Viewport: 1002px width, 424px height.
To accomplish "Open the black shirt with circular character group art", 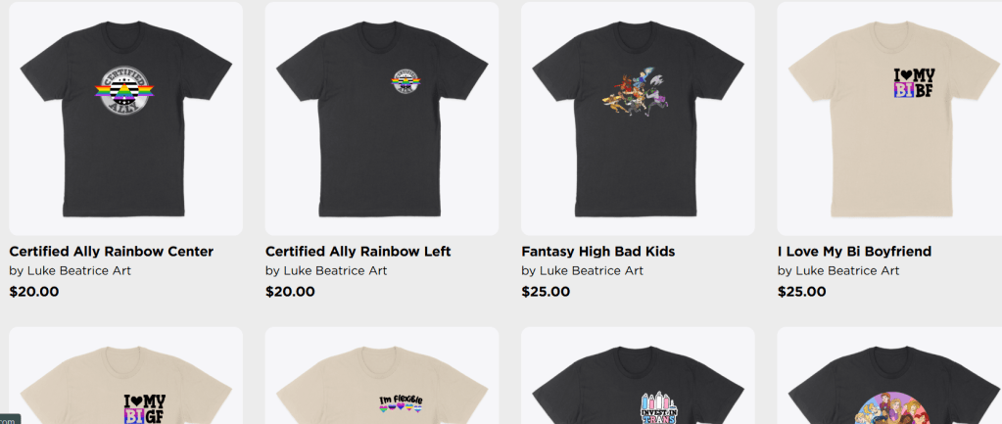I will (x=889, y=375).
